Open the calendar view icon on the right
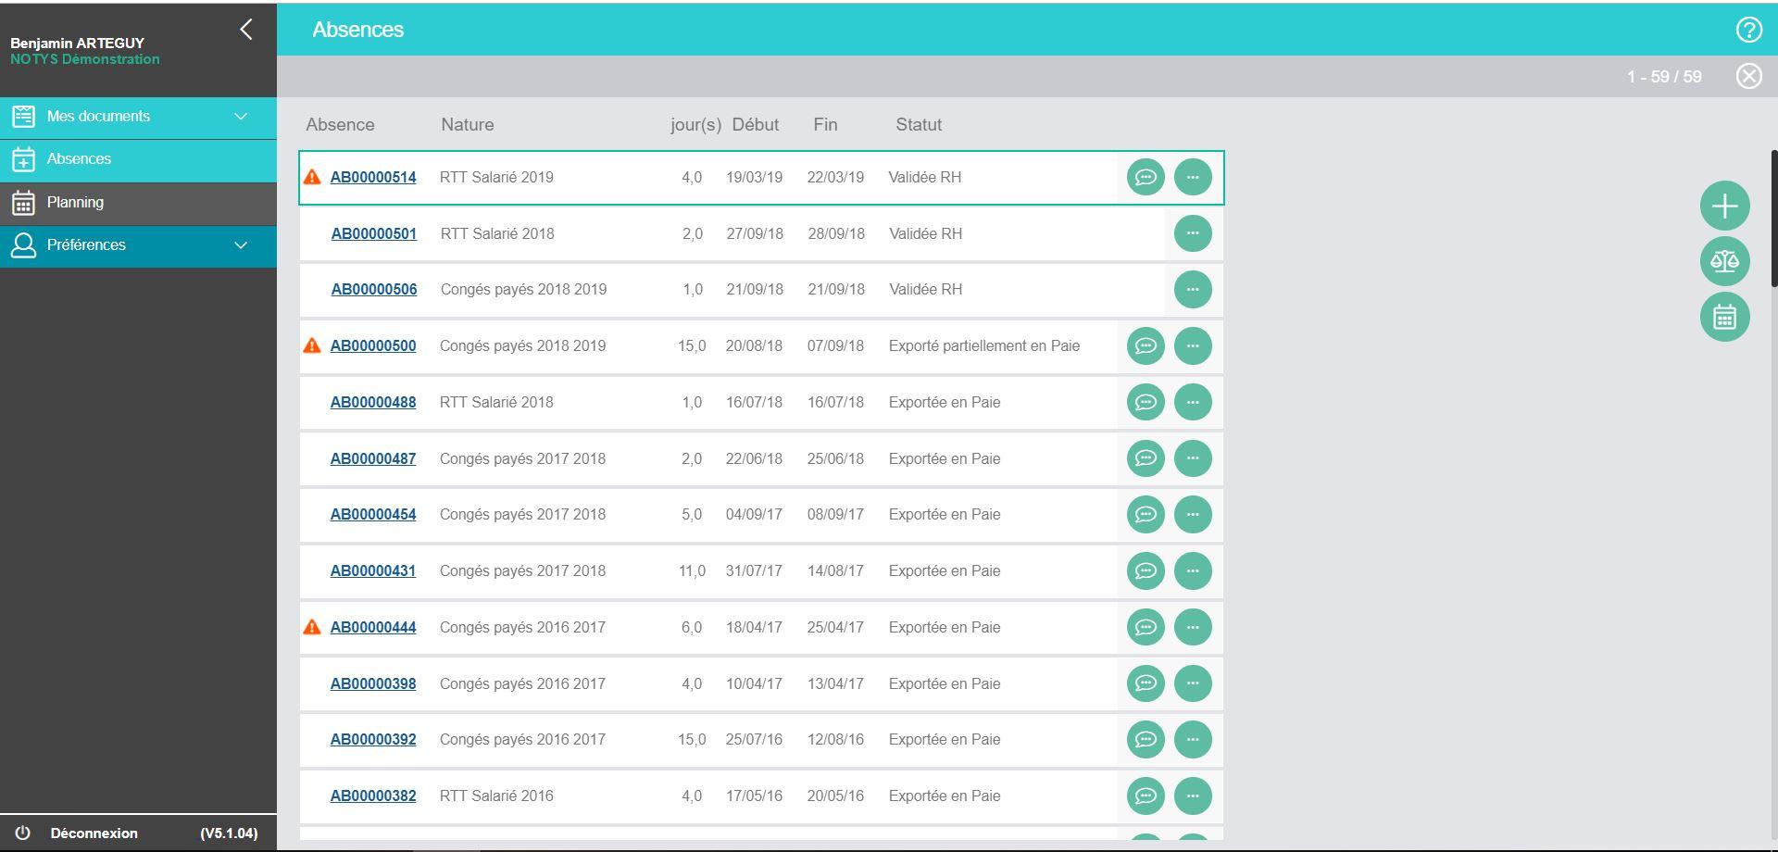 (1724, 317)
